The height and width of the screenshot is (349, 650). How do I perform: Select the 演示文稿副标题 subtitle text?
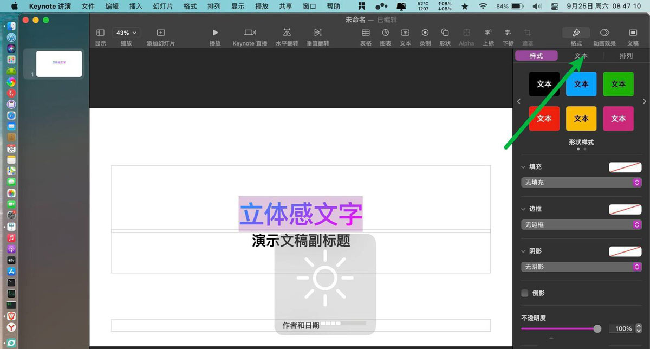[301, 241]
